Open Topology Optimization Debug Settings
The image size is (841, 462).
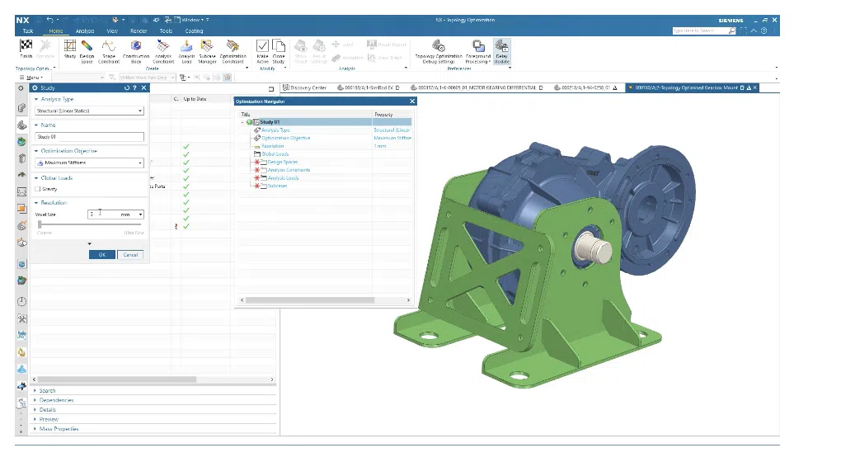[438, 46]
